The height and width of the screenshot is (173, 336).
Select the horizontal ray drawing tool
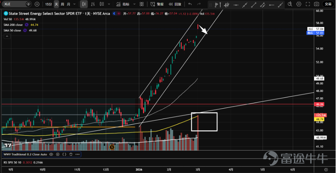pyautogui.click(x=271, y=5)
